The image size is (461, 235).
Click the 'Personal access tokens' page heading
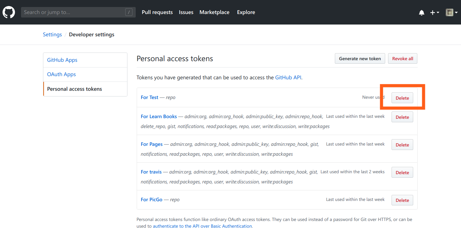pos(175,59)
